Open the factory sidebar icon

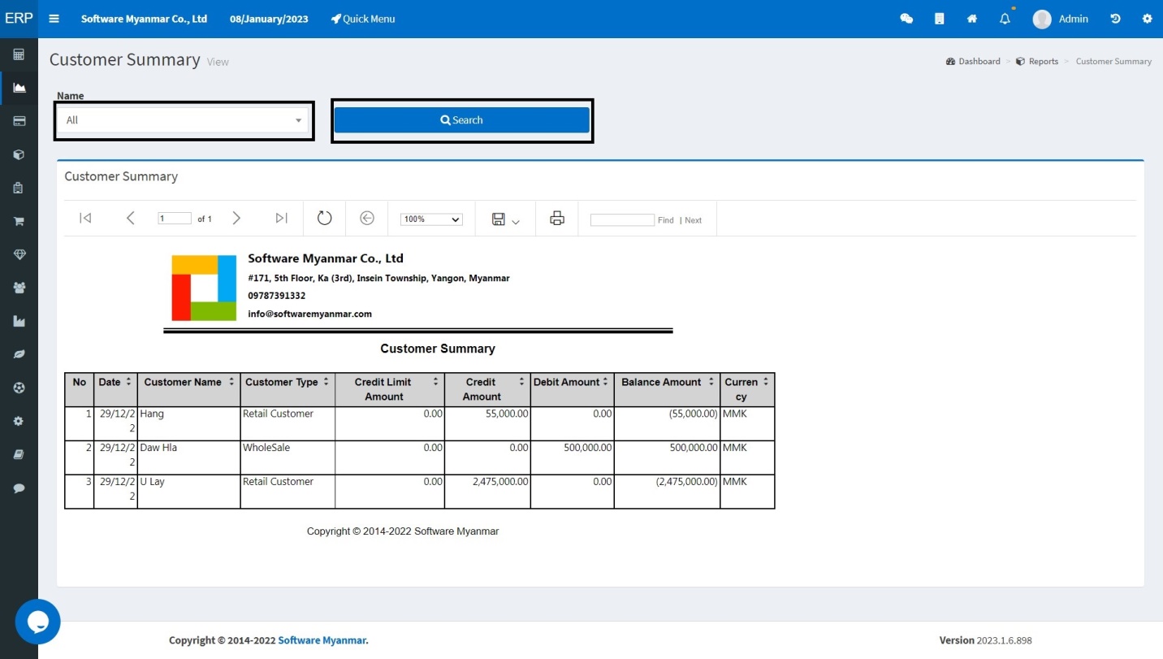coord(19,321)
